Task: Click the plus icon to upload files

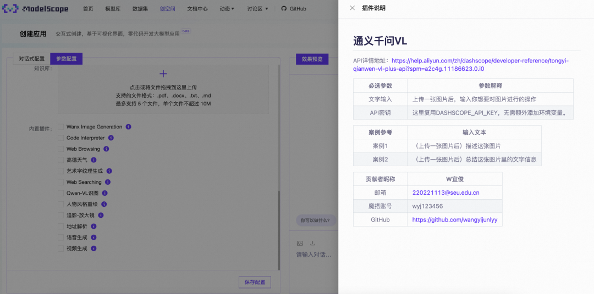Action: tap(163, 73)
